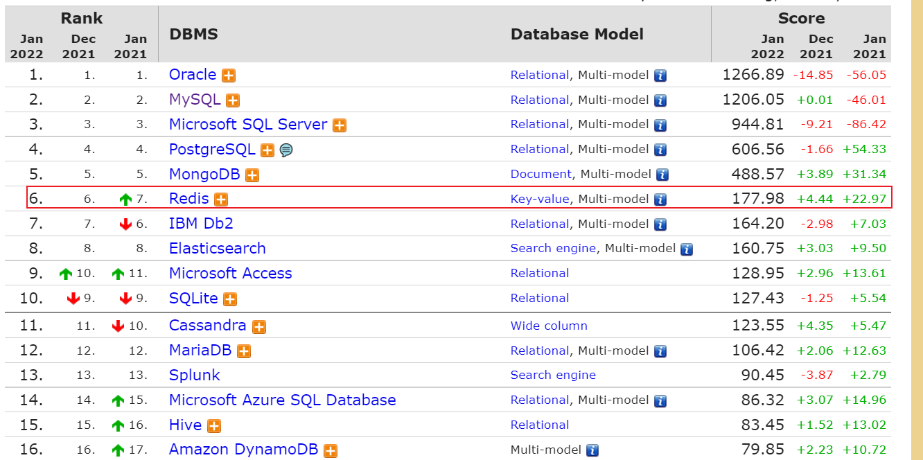Click the Document model link in MongoDB's row

(x=541, y=174)
